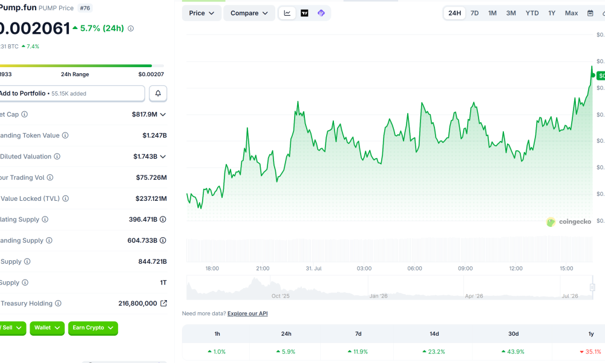The width and height of the screenshot is (605, 363).
Task: Click the 1.0% value under 1h
Action: pyautogui.click(x=217, y=352)
